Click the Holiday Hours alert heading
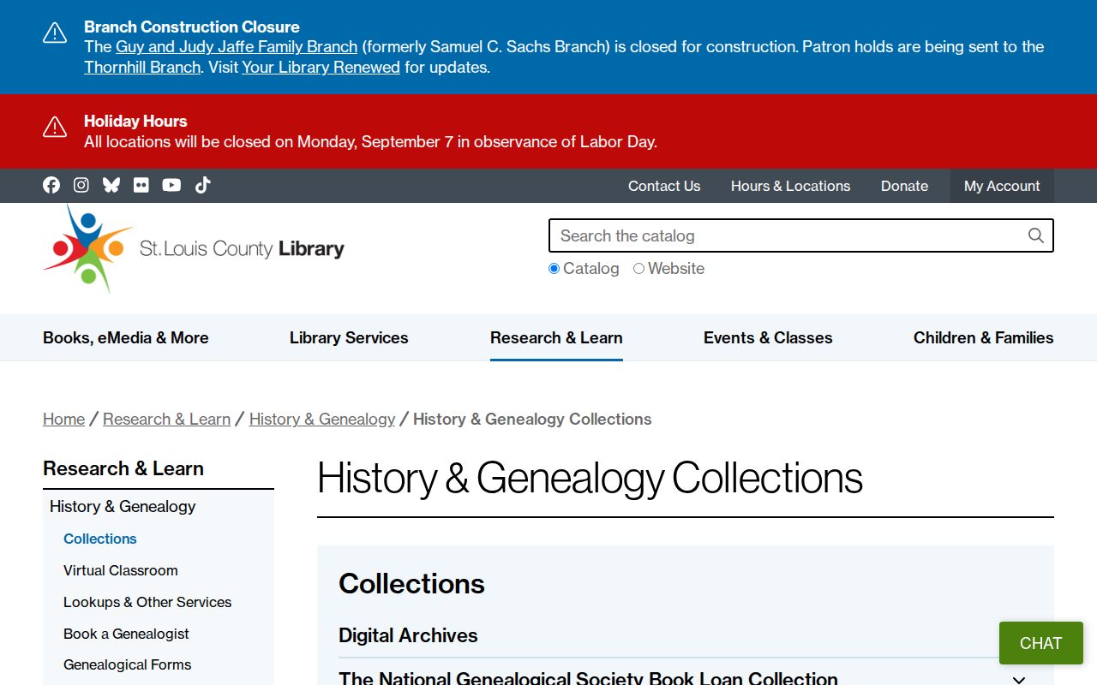This screenshot has width=1097, height=685. (x=135, y=122)
